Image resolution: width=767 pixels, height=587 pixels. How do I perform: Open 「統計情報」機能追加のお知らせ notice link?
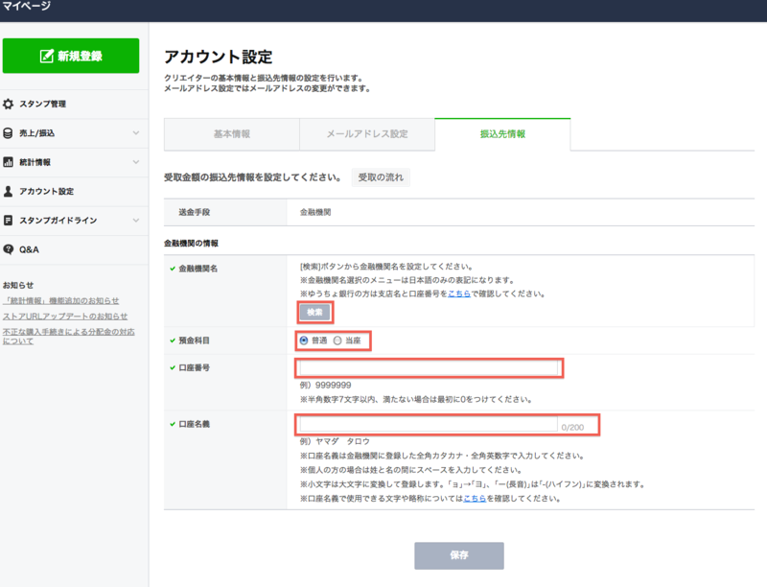click(60, 301)
